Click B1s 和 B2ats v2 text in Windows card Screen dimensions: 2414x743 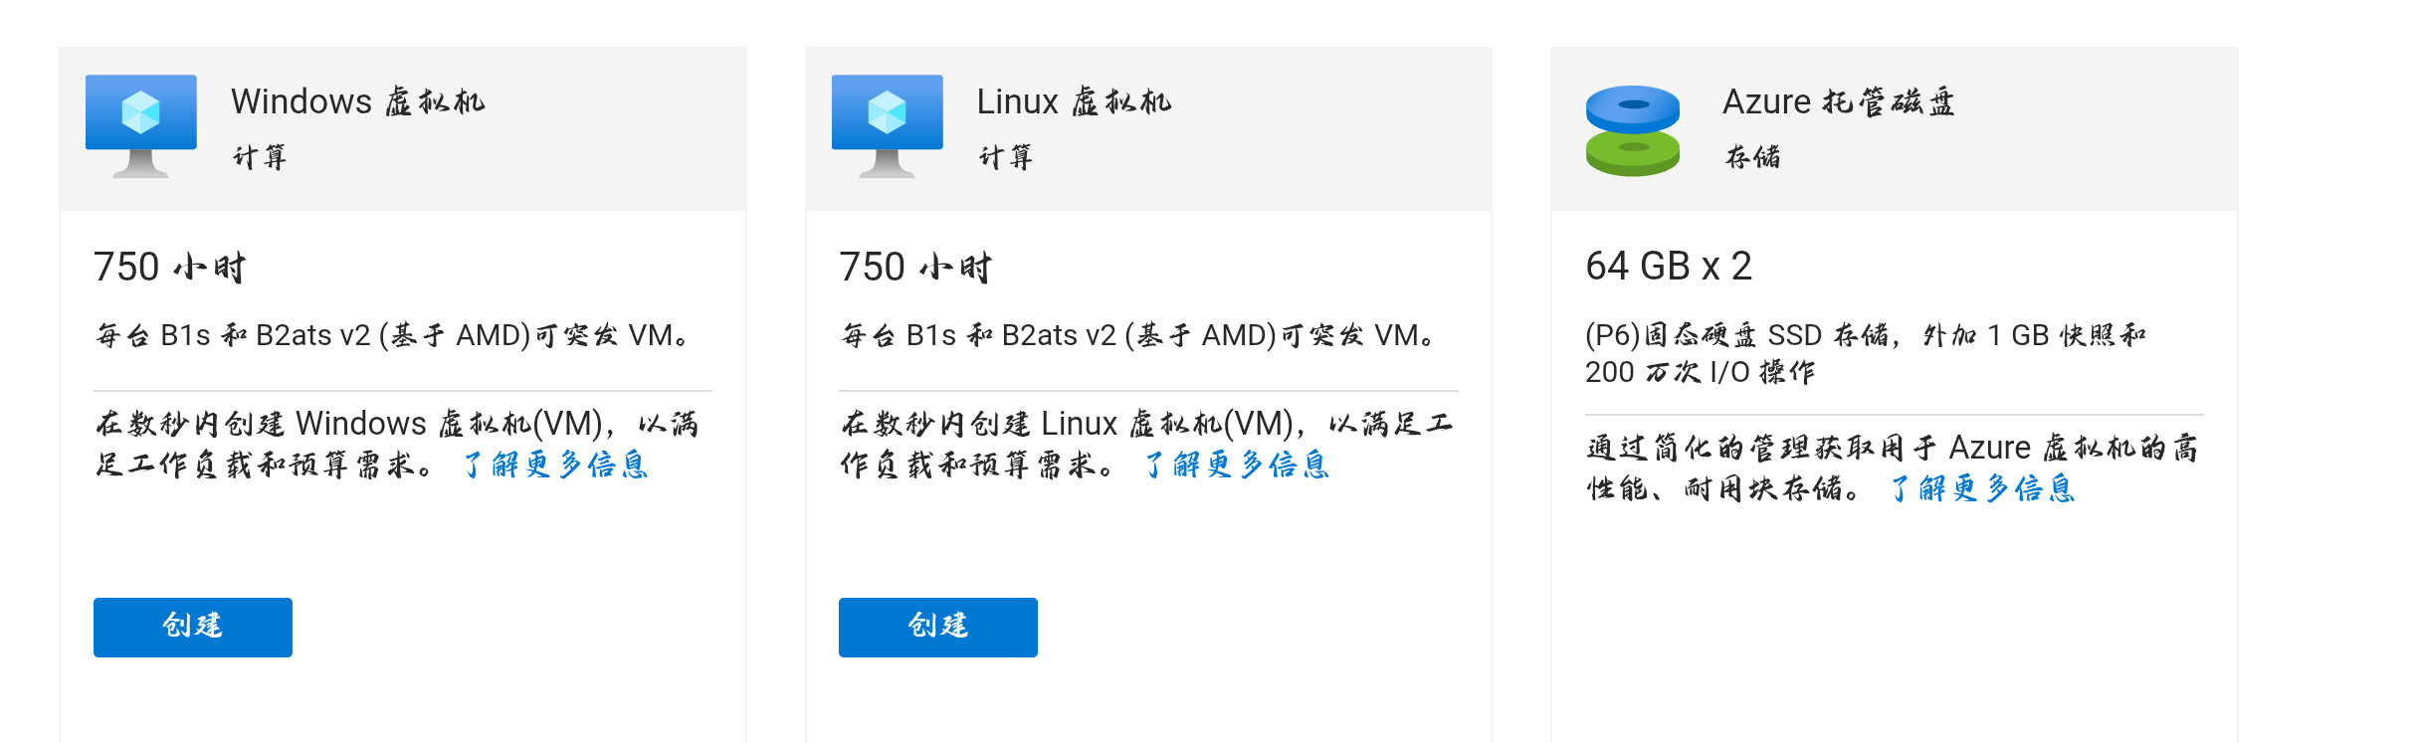click(265, 335)
